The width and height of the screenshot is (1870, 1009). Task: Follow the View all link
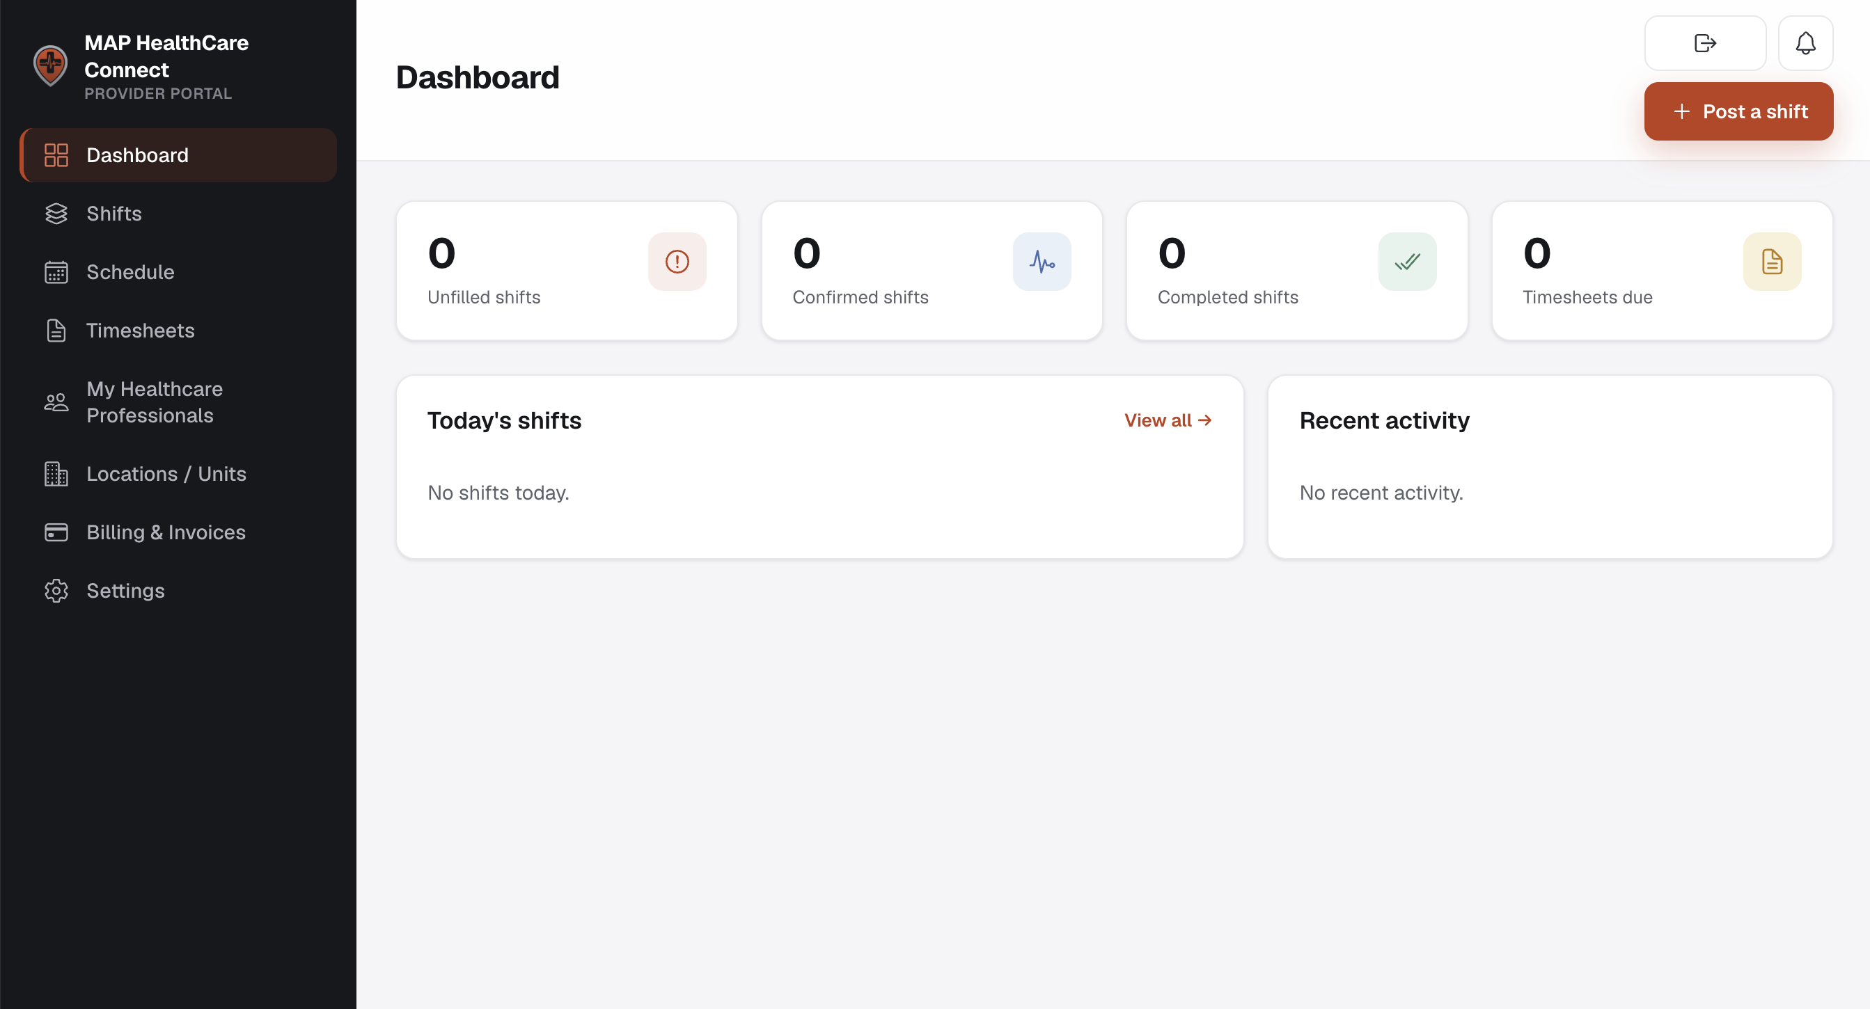tap(1168, 420)
